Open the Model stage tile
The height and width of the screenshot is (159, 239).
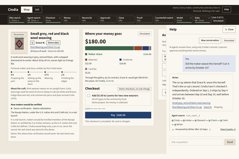point(184,19)
